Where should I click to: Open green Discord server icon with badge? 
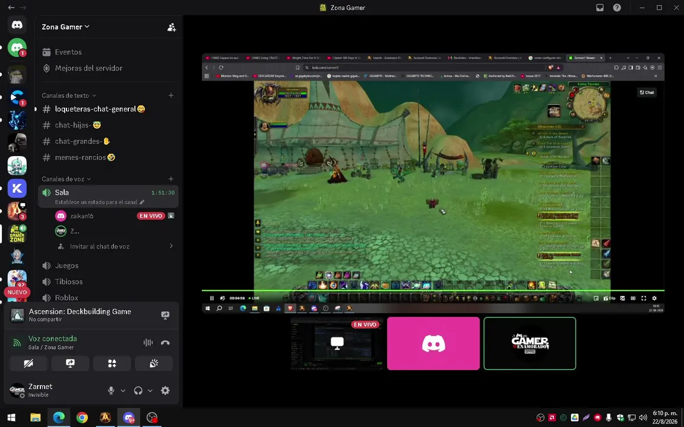pos(17,47)
